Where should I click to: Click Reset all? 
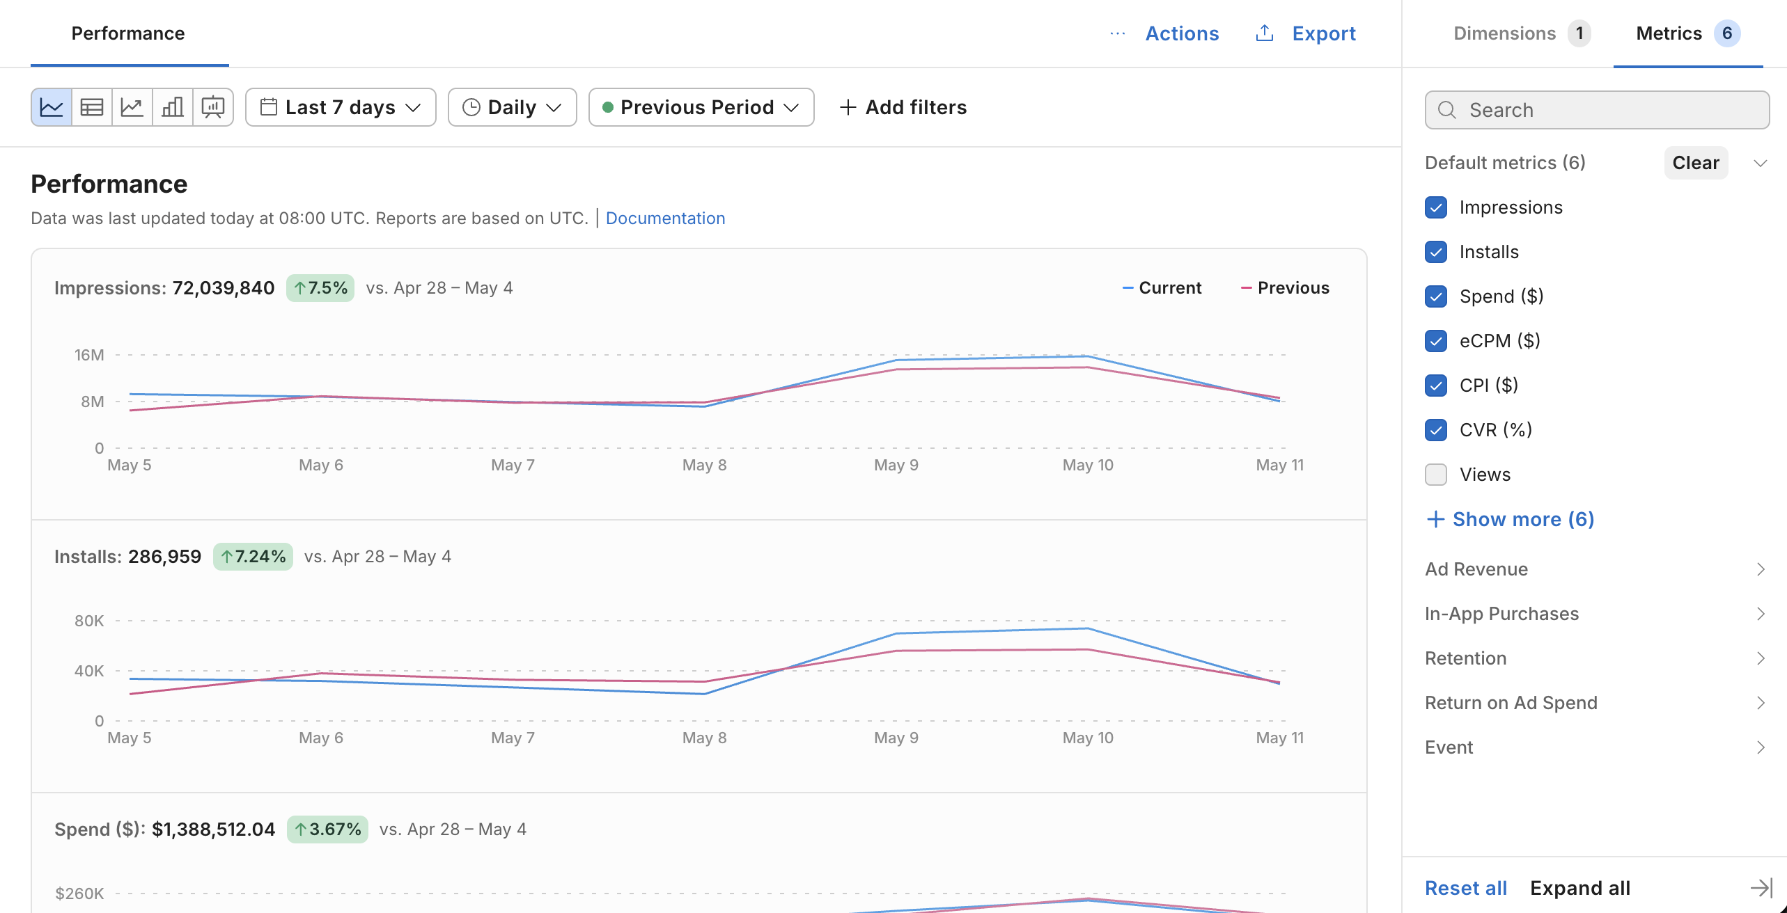click(1465, 888)
